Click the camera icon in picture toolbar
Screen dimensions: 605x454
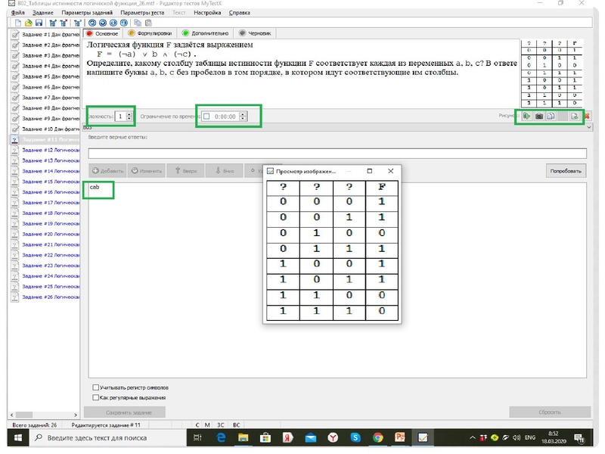point(538,117)
